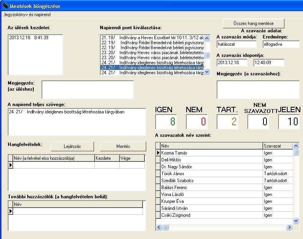Click the TART. count box showing 2
The width and height of the screenshot is (303, 239).
[227, 122]
